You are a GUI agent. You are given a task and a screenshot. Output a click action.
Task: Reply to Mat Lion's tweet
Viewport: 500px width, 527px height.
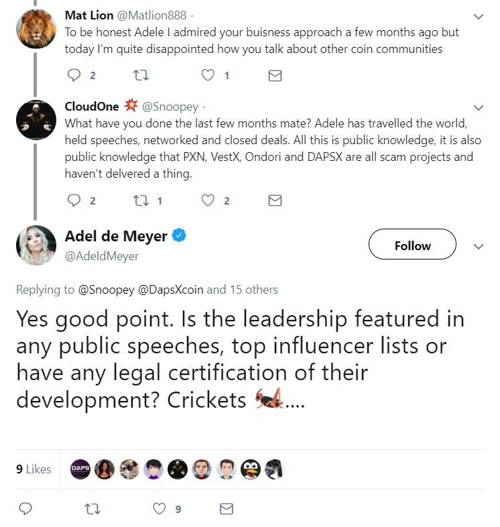(x=74, y=76)
